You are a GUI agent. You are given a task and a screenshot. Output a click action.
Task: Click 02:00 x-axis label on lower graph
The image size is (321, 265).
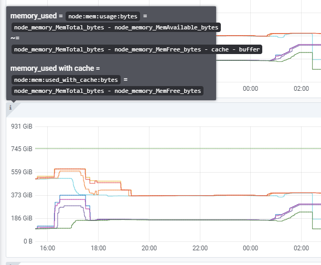[x=302, y=248]
